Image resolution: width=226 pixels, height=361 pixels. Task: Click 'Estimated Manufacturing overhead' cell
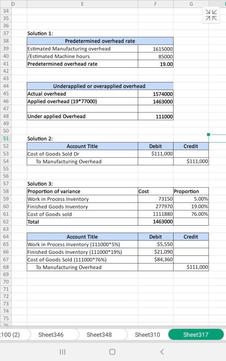[x=82, y=49]
